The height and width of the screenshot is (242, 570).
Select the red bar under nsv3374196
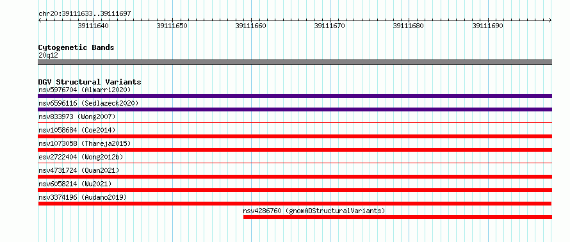coord(295,204)
